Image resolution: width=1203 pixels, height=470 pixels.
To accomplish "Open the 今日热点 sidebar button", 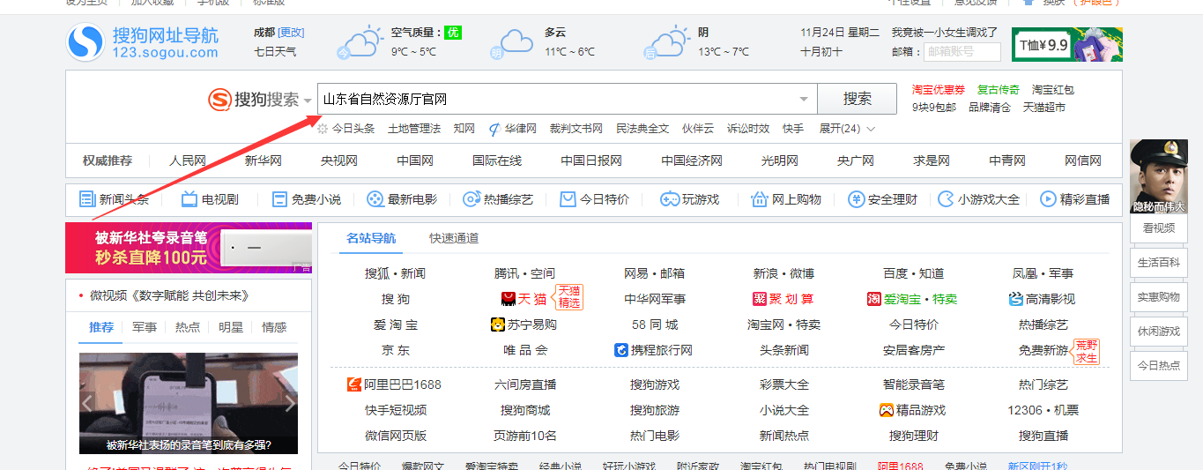I will 1158,366.
